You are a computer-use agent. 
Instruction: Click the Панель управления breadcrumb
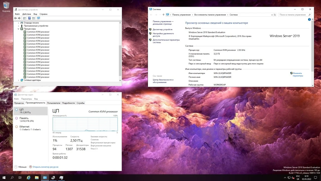[181, 15]
